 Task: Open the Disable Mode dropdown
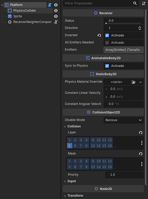click(124, 120)
